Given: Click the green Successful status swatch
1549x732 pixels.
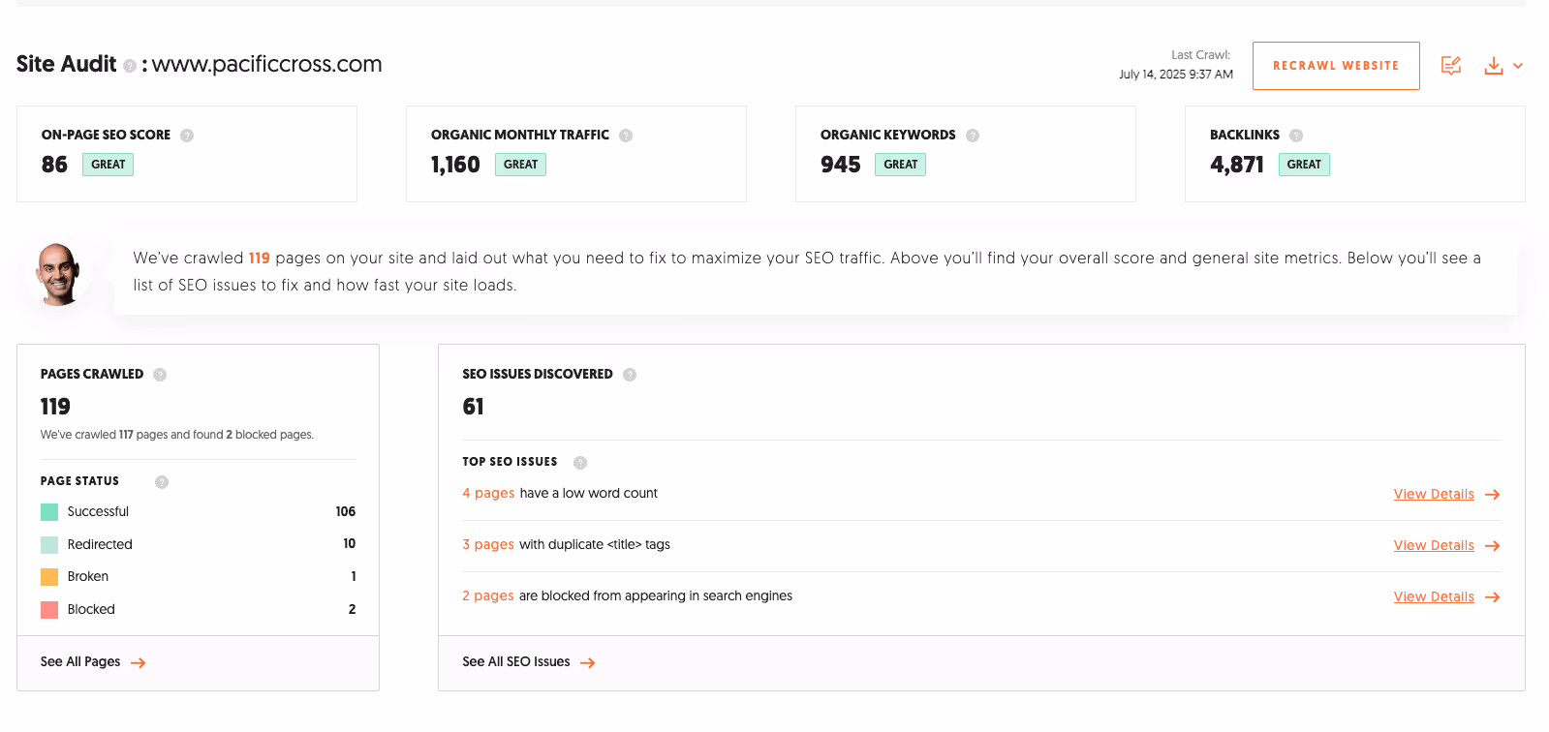Looking at the screenshot, I should [49, 512].
